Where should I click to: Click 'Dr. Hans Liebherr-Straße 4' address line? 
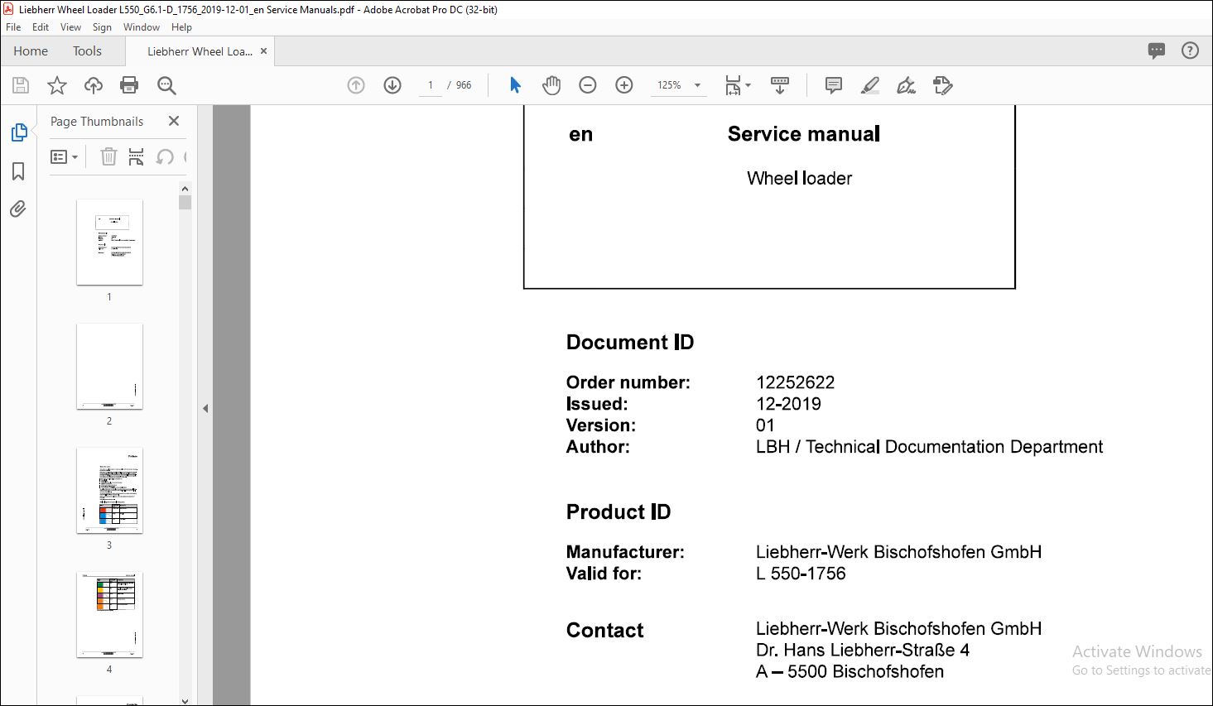click(x=863, y=650)
